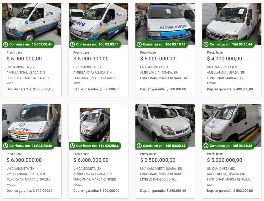Click the clock icon on the 16d 03:10:44 badge
Image resolution: width=264 pixels, height=201 pixels.
click(139, 44)
